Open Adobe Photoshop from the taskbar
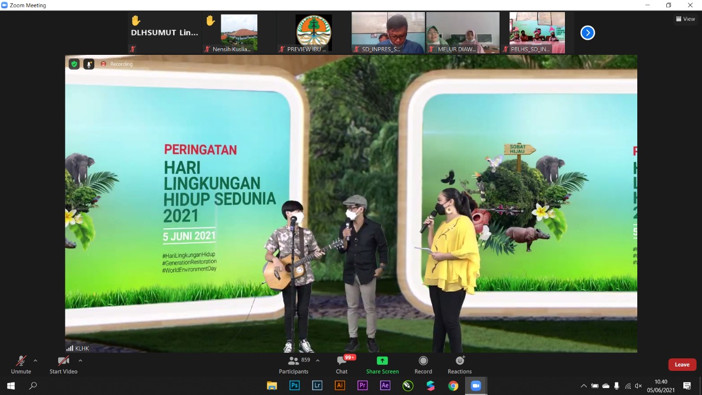The image size is (702, 395). (x=295, y=386)
